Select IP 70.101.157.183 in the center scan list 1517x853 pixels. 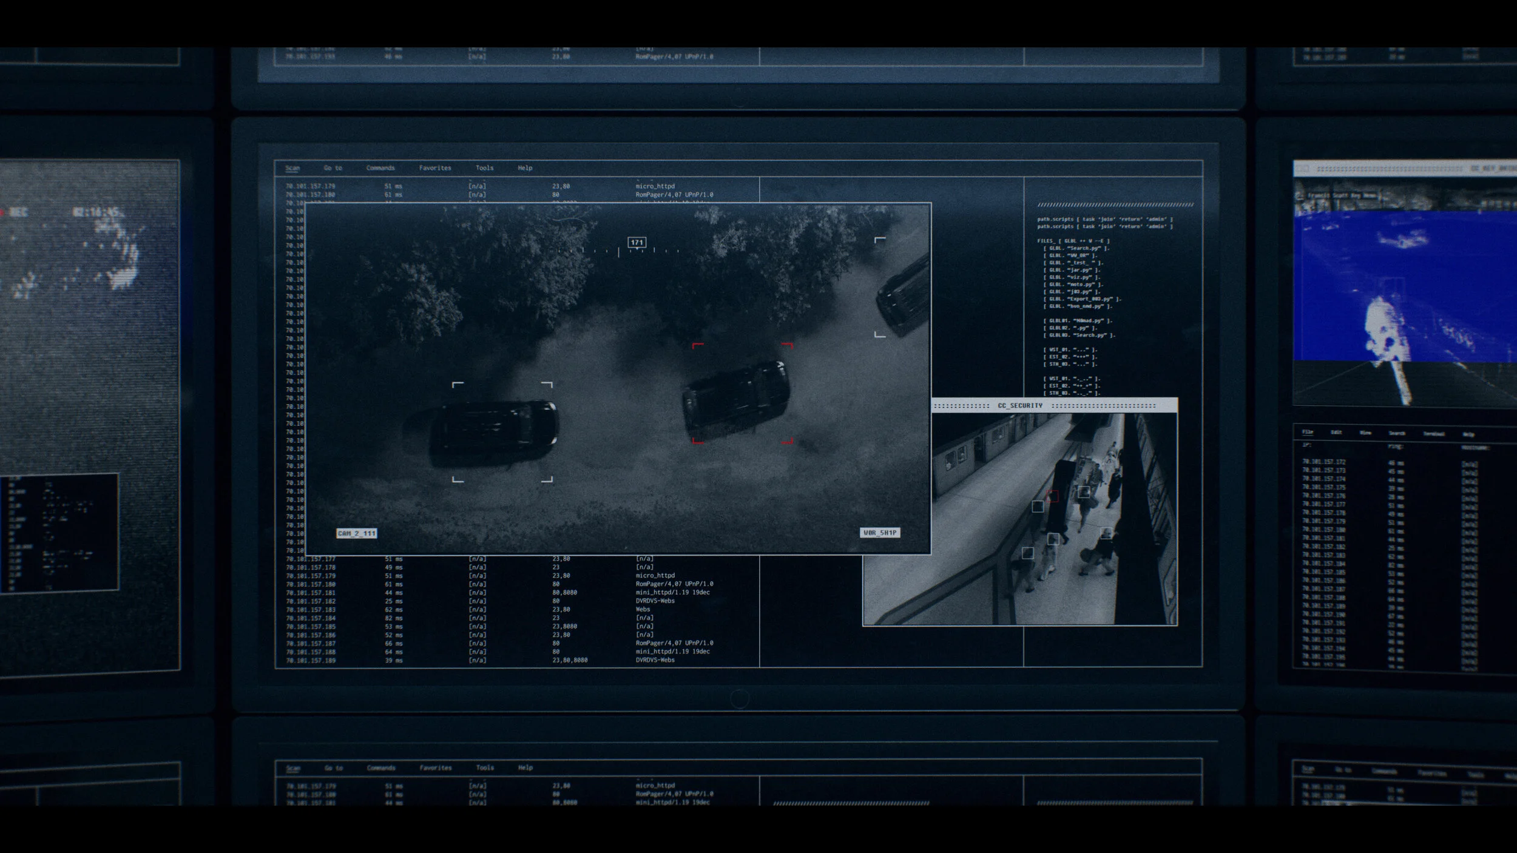(x=310, y=610)
